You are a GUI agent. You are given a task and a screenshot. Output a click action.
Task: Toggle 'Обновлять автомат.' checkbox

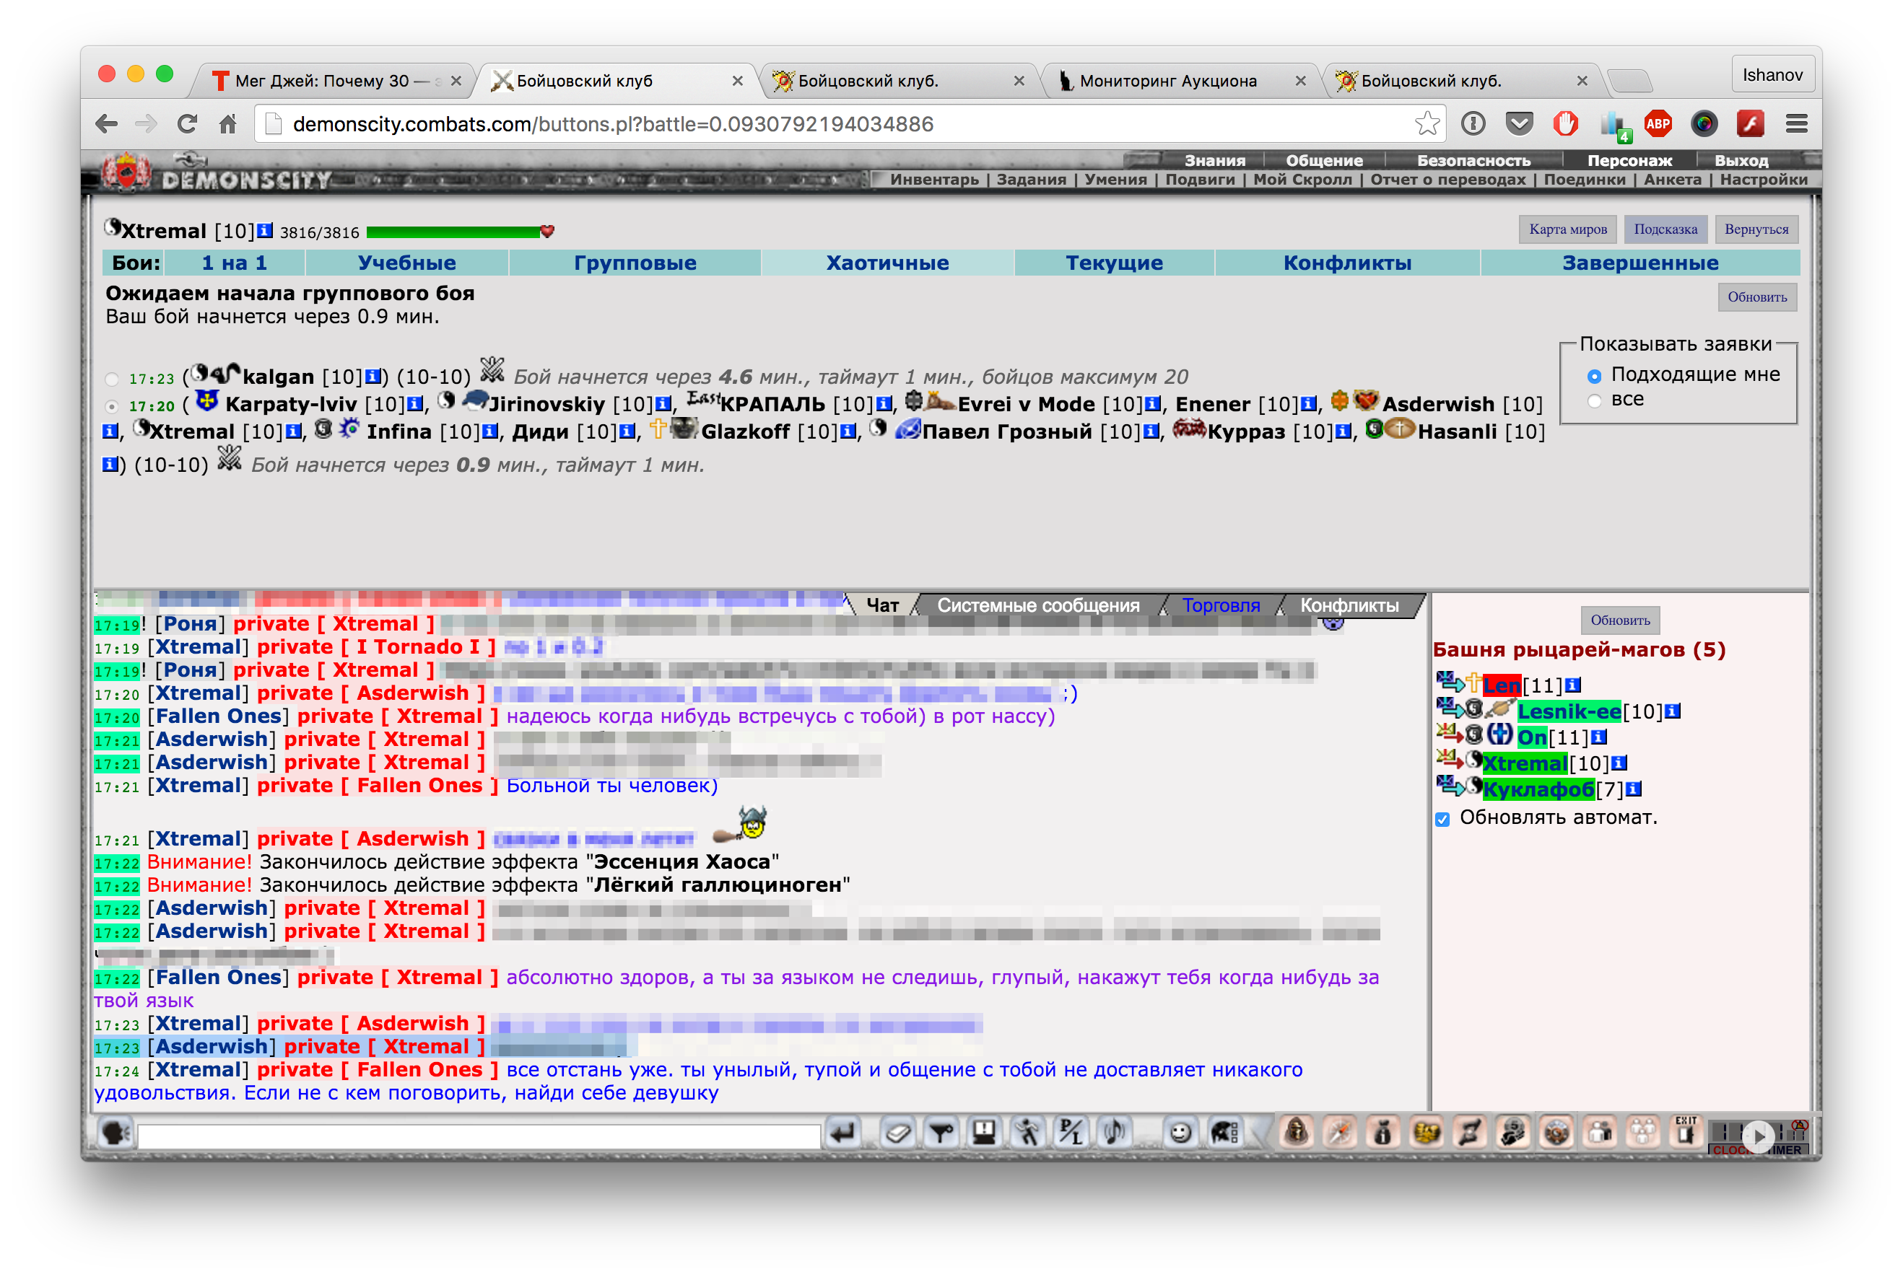point(1443,820)
